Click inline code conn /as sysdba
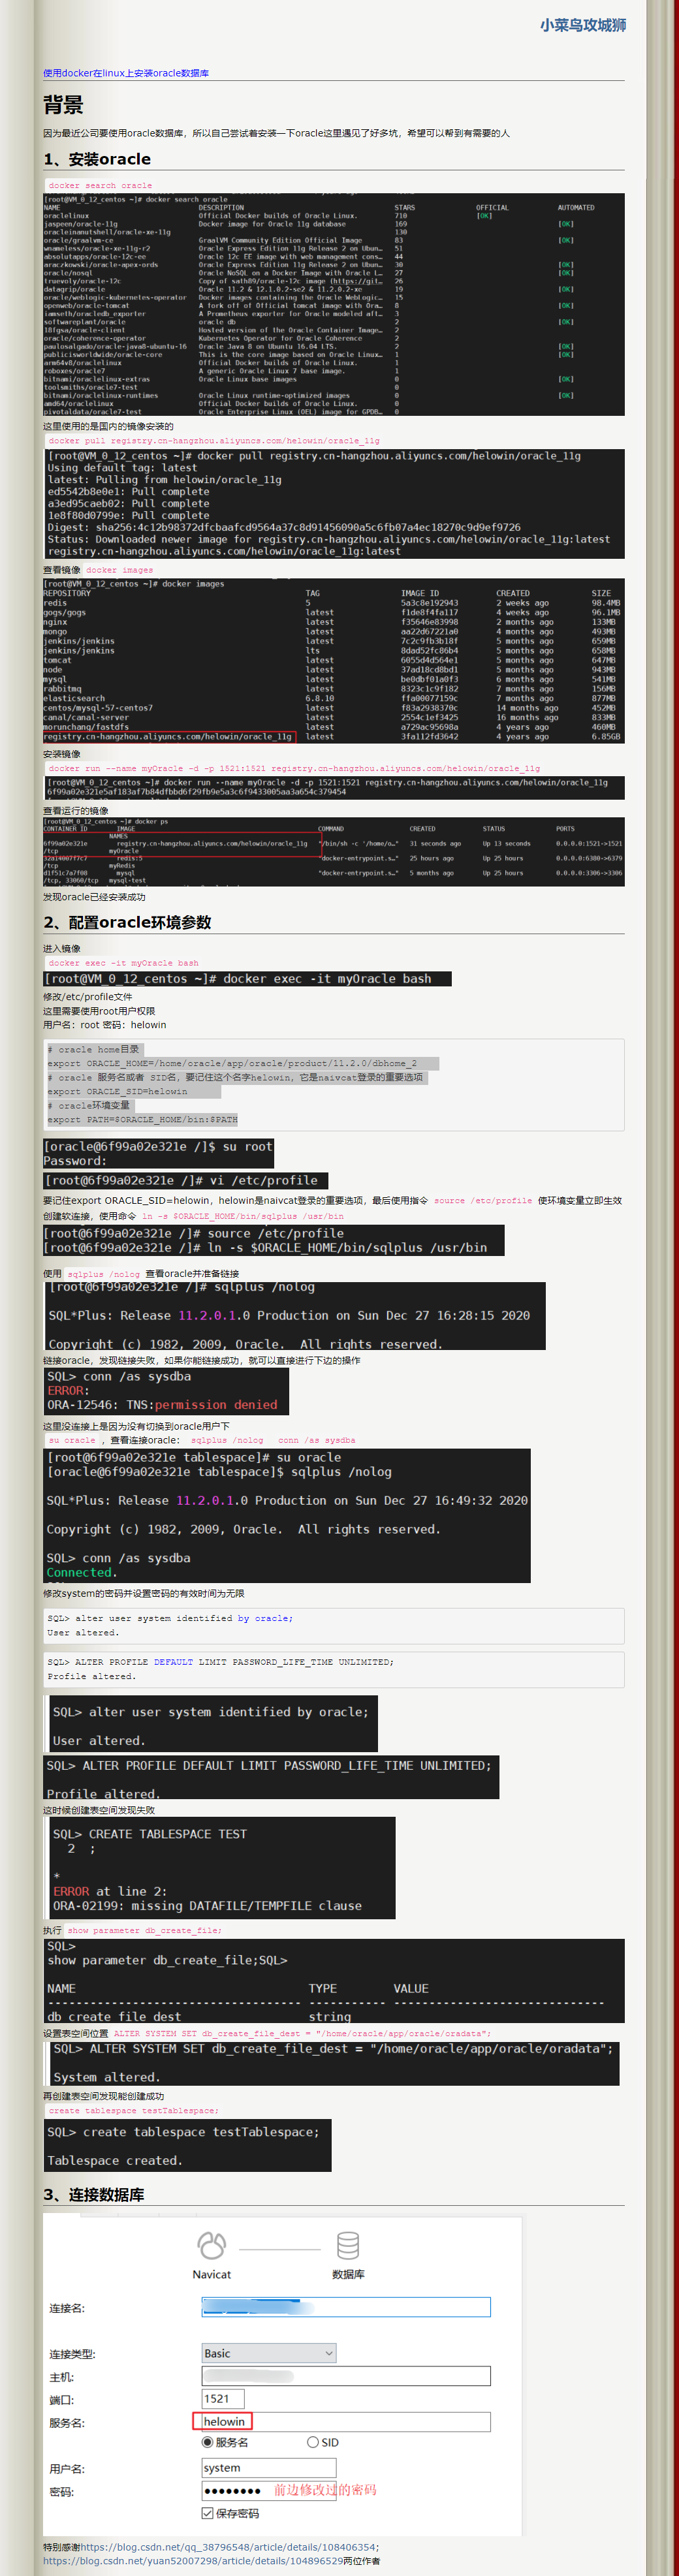The height and width of the screenshot is (2576, 679). [x=316, y=1440]
